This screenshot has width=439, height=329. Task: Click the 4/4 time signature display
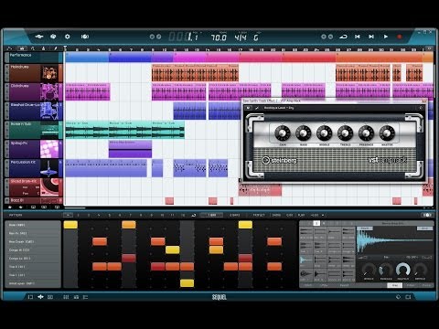(x=241, y=37)
